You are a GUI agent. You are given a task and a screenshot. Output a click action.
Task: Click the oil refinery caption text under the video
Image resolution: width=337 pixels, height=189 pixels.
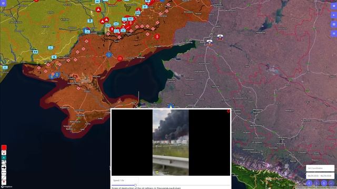[x=146, y=188]
